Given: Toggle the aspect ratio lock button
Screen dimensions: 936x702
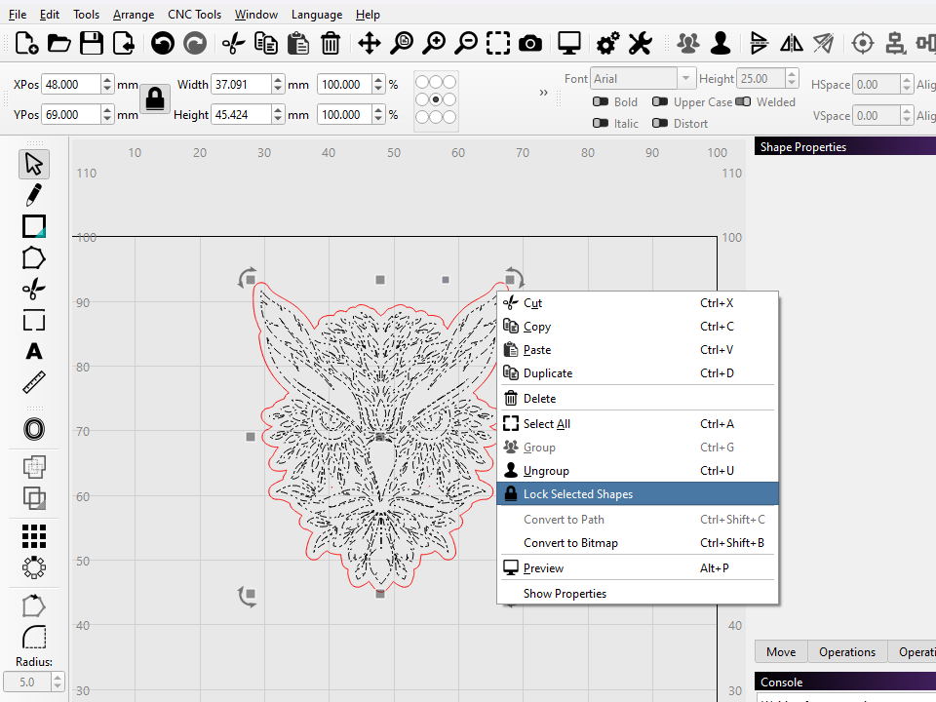Looking at the screenshot, I should 154,98.
